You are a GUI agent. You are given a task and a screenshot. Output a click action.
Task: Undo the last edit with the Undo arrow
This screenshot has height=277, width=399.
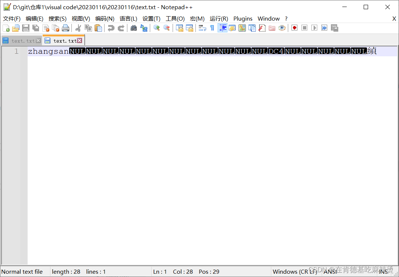tap(111, 28)
